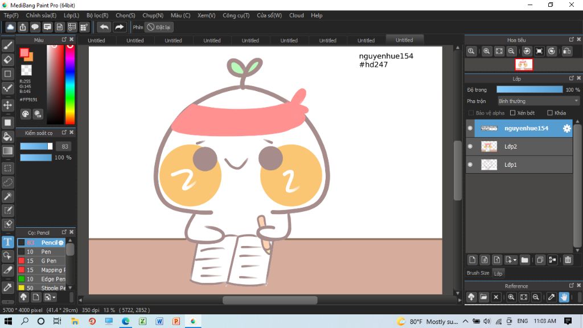The height and width of the screenshot is (328, 583).
Task: Open the Pha trộn blending mode dropdown
Action: [x=539, y=101]
